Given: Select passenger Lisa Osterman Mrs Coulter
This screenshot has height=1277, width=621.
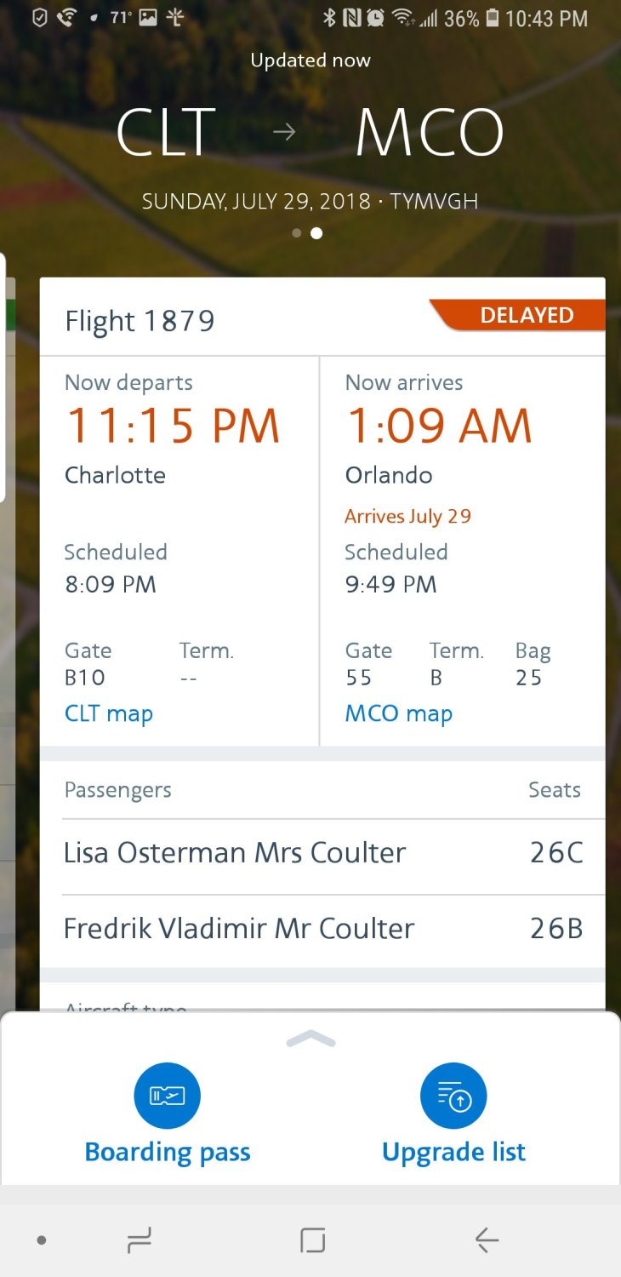Looking at the screenshot, I should [x=235, y=853].
